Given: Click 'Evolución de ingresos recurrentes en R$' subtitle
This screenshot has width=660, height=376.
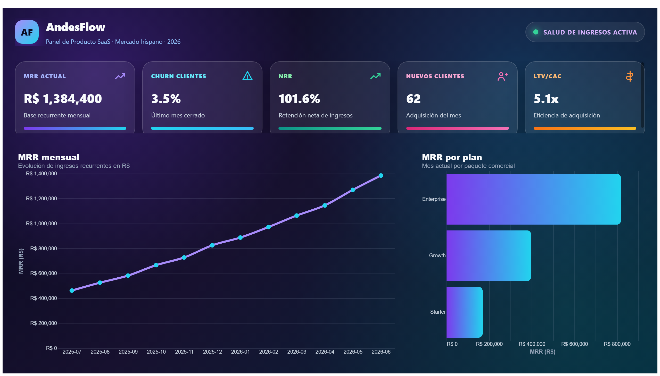Looking at the screenshot, I should [x=74, y=166].
